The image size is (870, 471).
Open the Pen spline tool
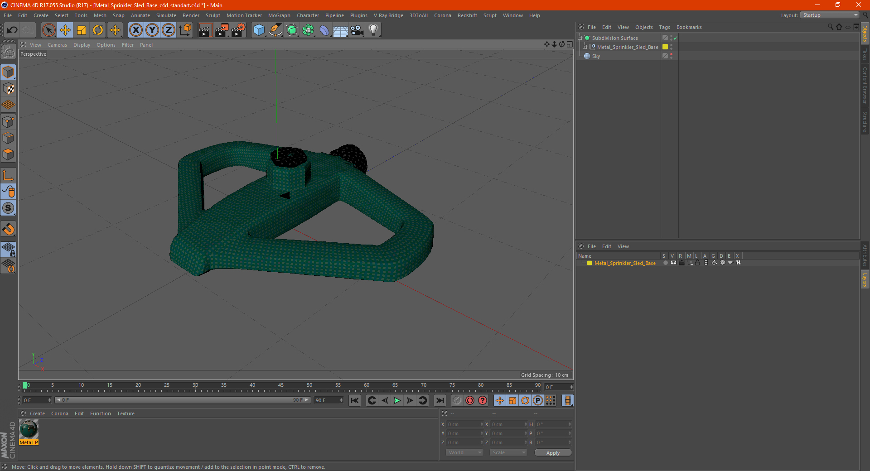pos(275,30)
